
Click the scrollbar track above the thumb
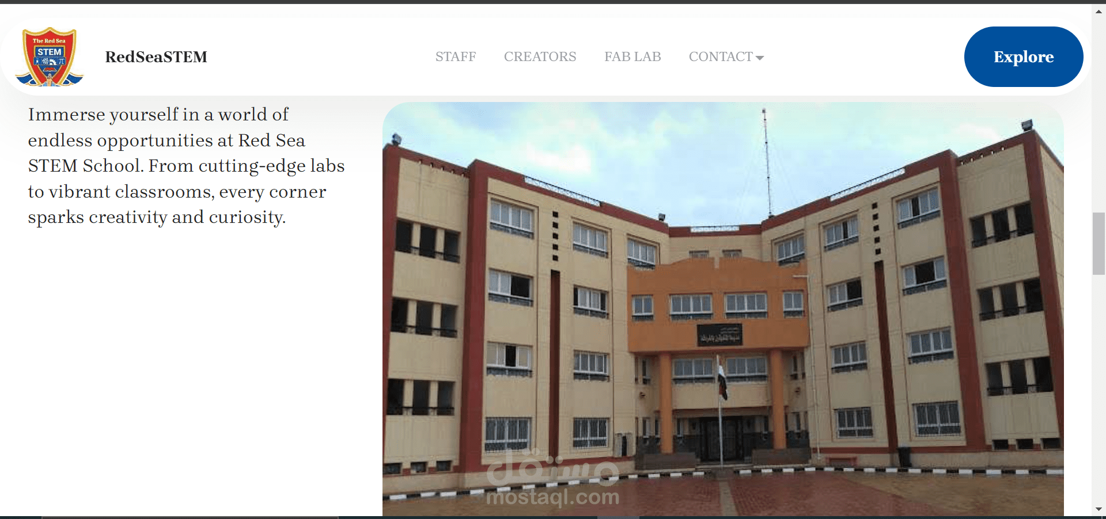pyautogui.click(x=1099, y=115)
